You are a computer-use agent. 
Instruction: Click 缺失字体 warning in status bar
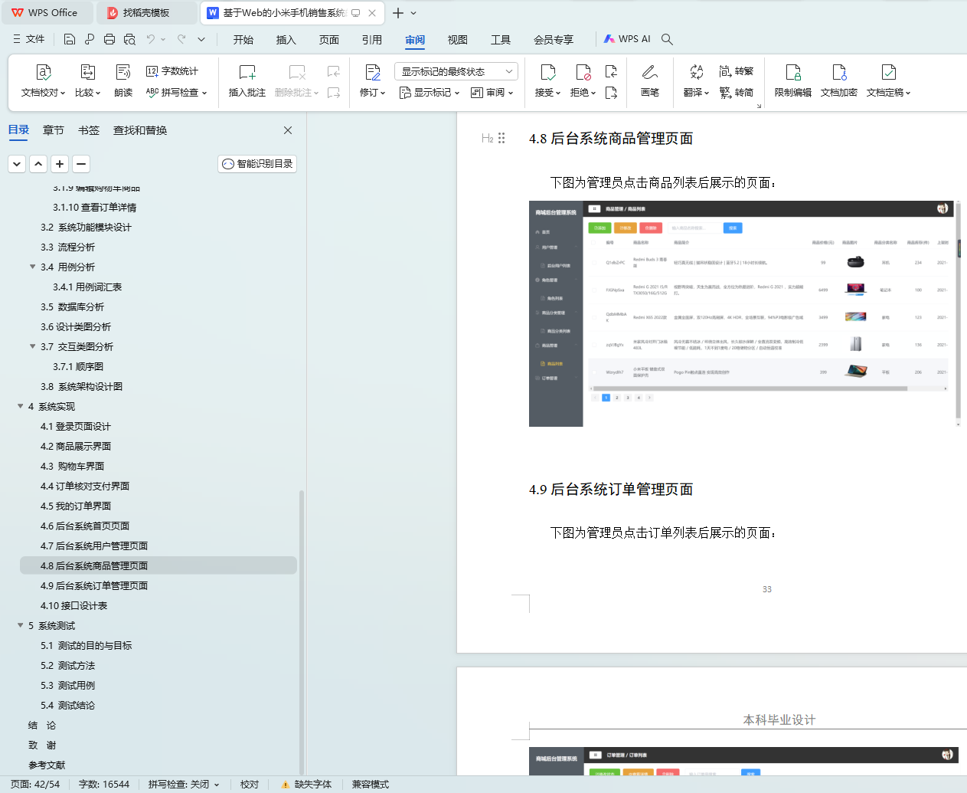click(x=306, y=785)
